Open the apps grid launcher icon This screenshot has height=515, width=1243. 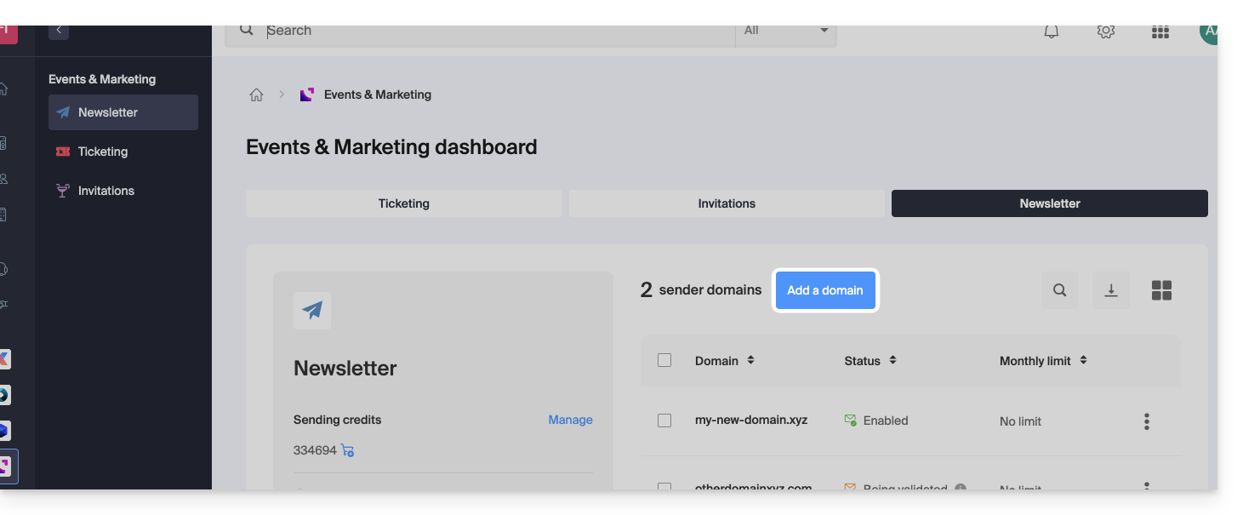click(1160, 31)
